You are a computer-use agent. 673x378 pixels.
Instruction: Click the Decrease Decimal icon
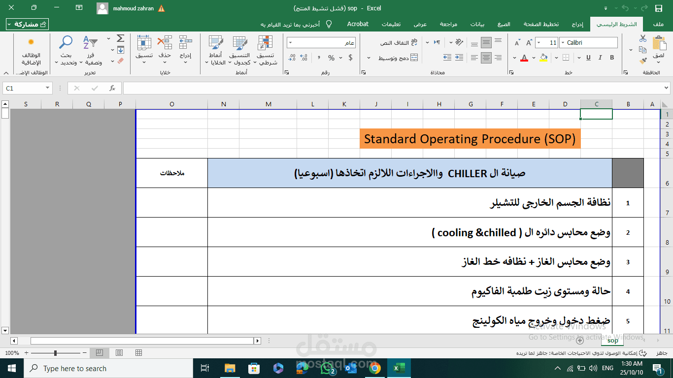292,58
